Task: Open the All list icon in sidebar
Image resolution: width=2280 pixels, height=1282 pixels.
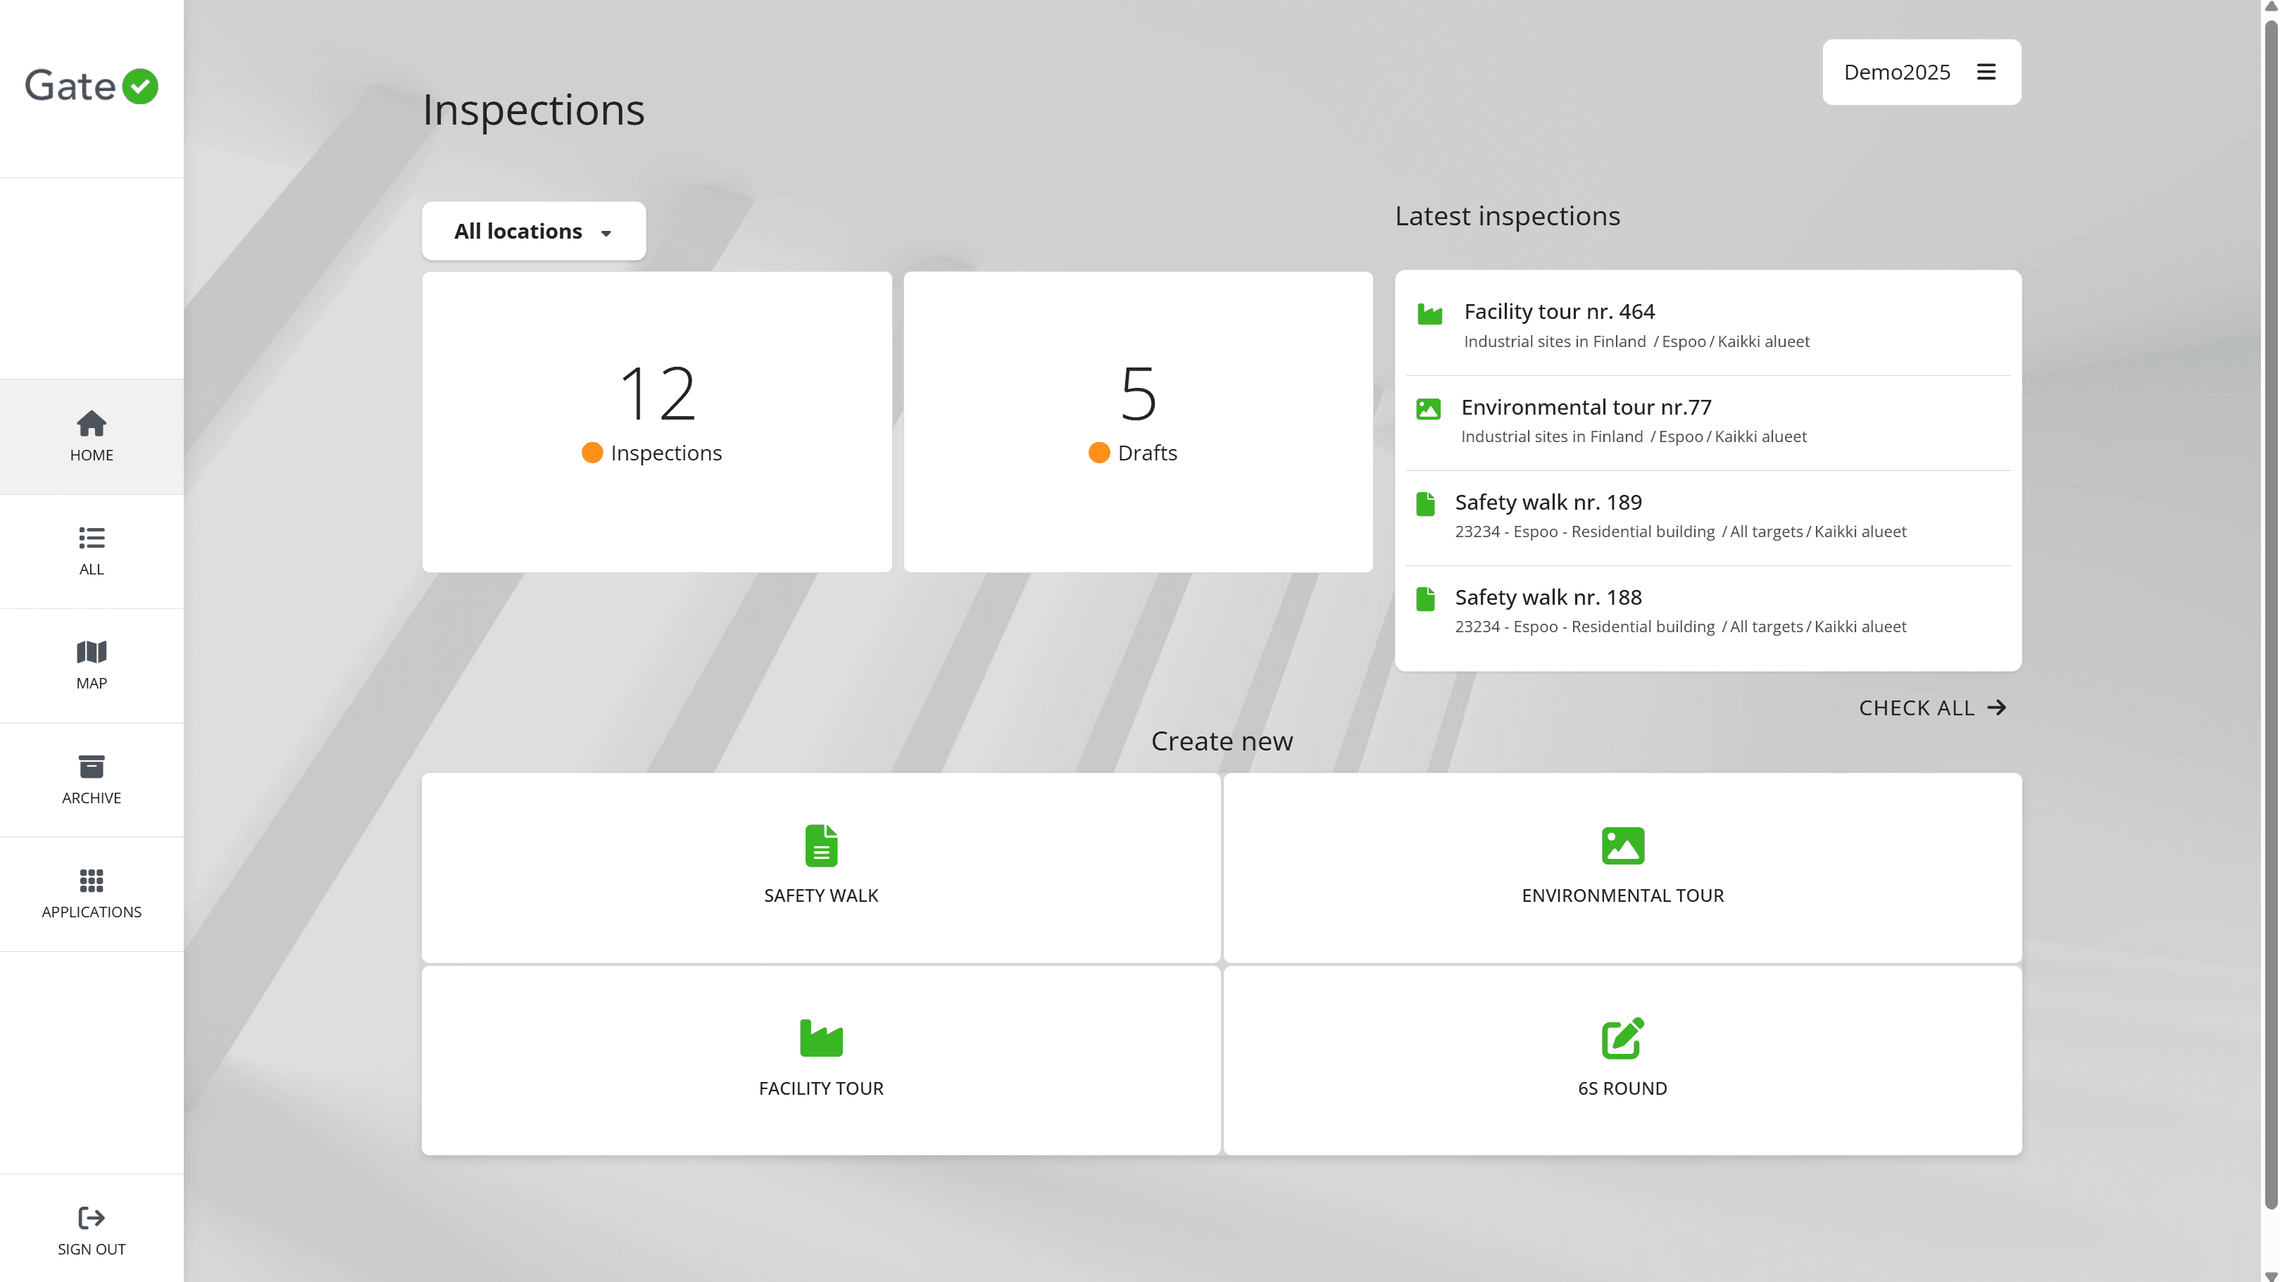Action: coord(91,538)
